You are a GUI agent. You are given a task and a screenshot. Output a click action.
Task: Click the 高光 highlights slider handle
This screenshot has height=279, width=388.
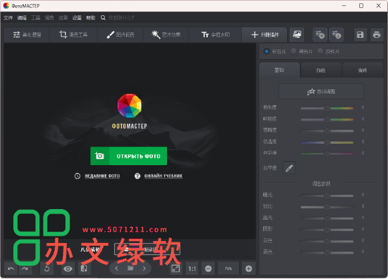327,218
